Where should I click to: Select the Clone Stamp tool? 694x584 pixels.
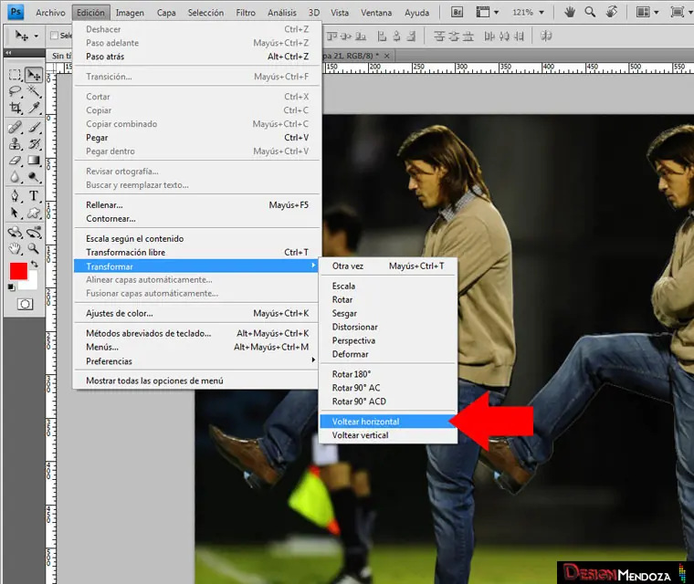(15, 144)
